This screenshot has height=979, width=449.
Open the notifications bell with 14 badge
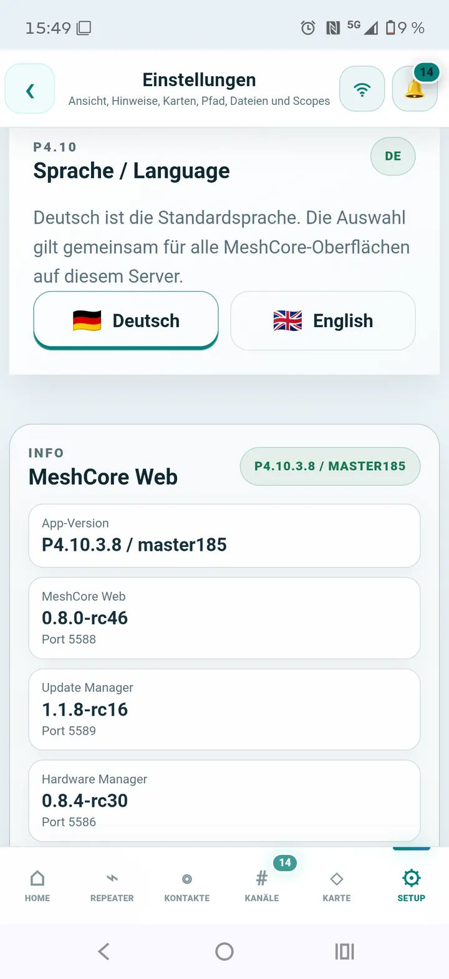tap(415, 89)
